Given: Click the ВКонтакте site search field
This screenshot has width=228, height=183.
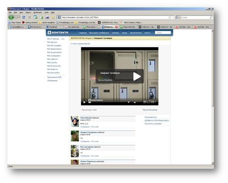Looking at the screenshot, I should 163,32.
